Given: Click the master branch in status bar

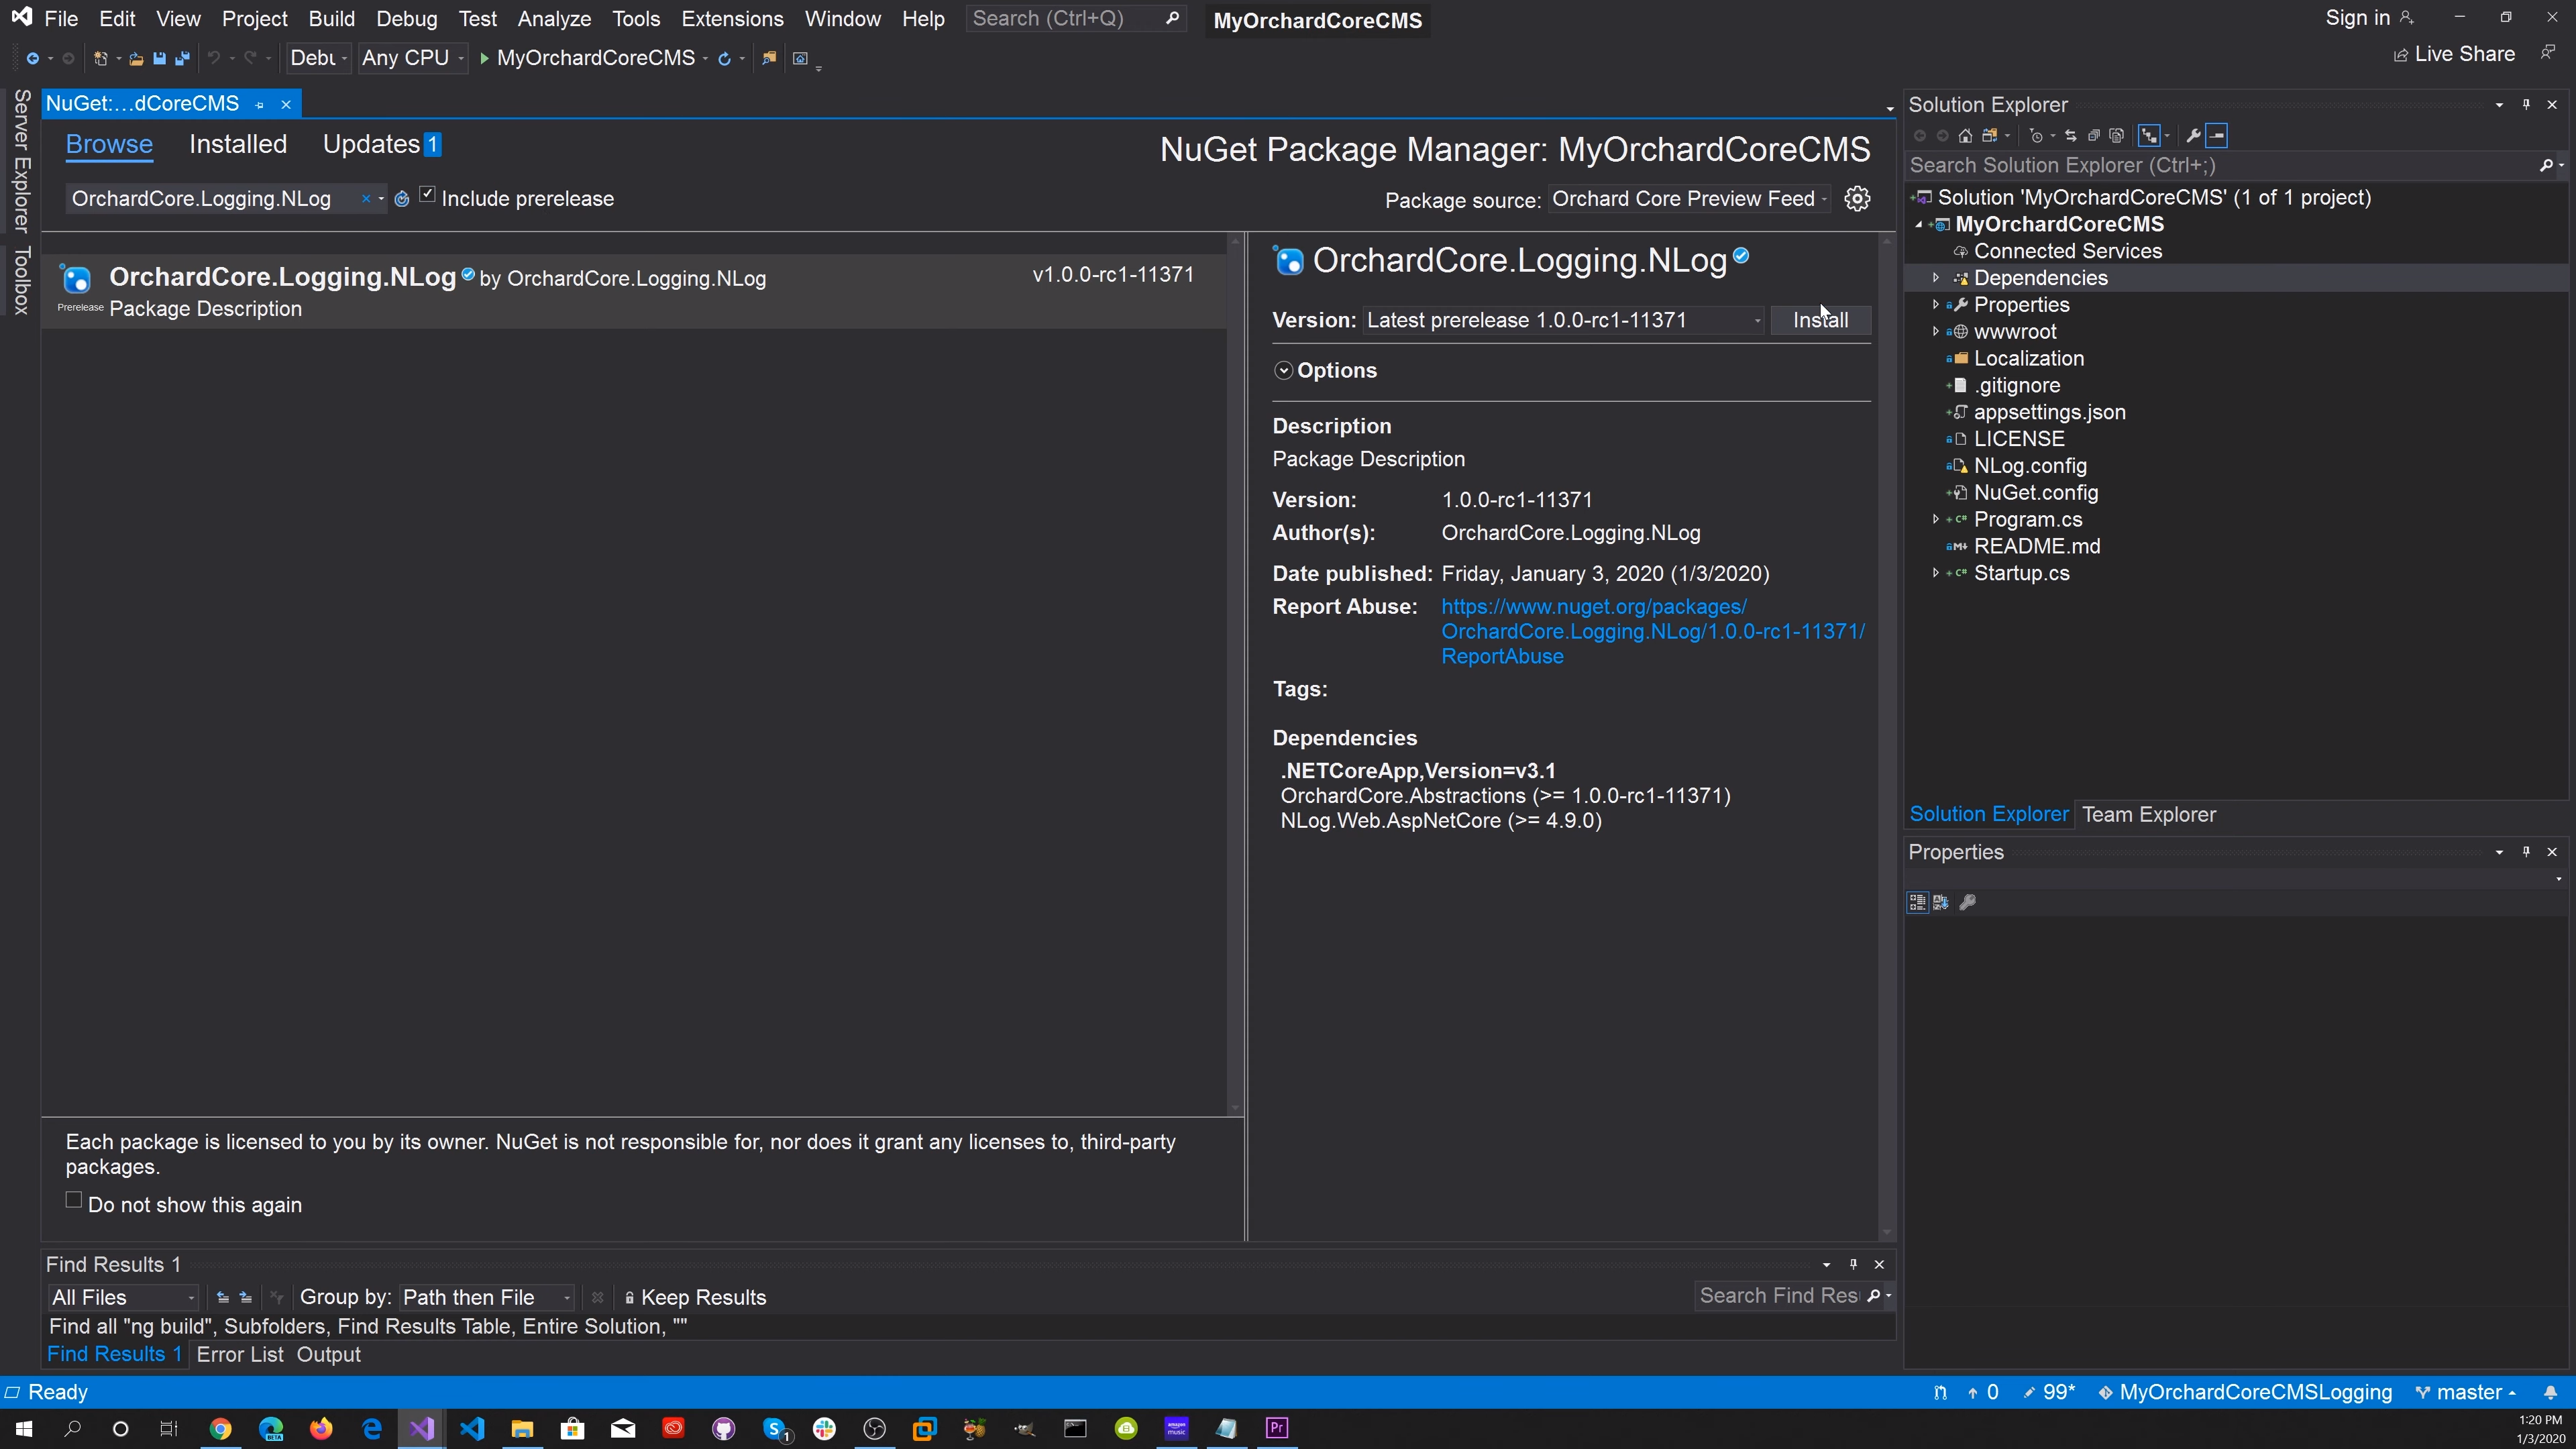Looking at the screenshot, I should coord(2465,1392).
